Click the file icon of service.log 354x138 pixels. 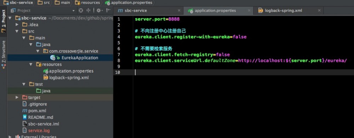point(25,131)
